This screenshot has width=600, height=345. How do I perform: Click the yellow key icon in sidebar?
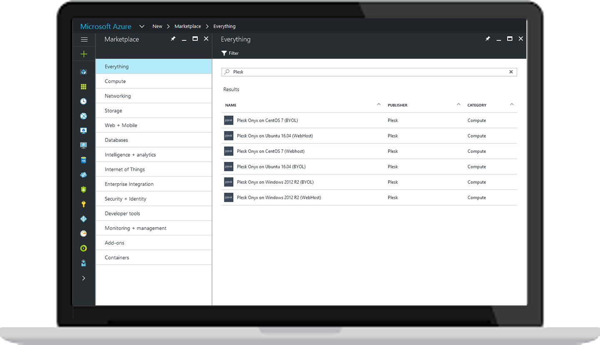click(84, 204)
